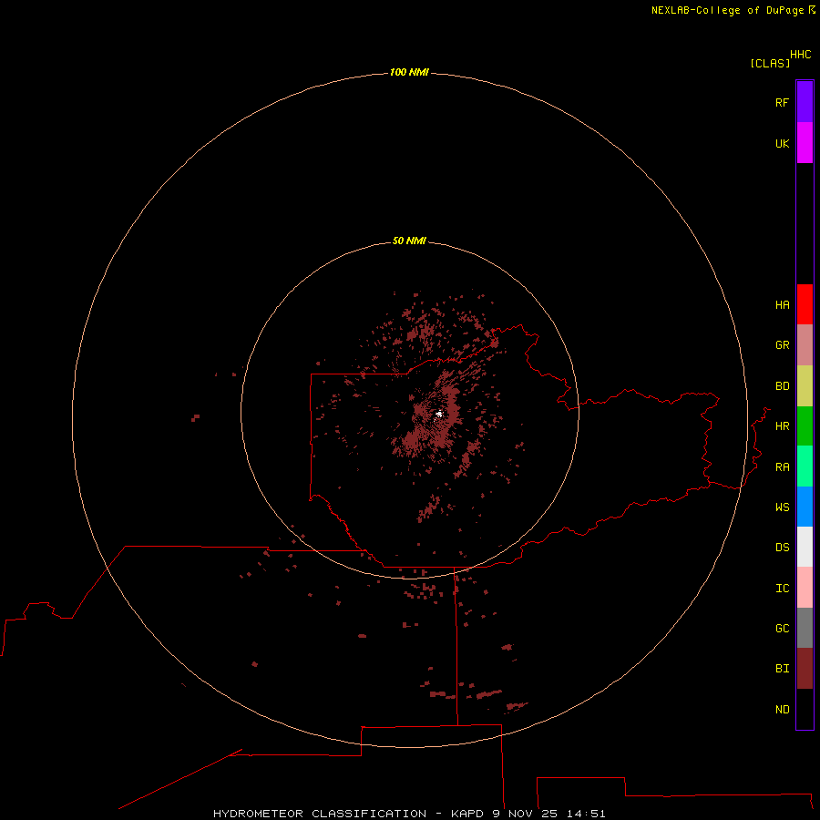The image size is (820, 820).
Task: Select the pink GR color swatch
Action: point(805,345)
